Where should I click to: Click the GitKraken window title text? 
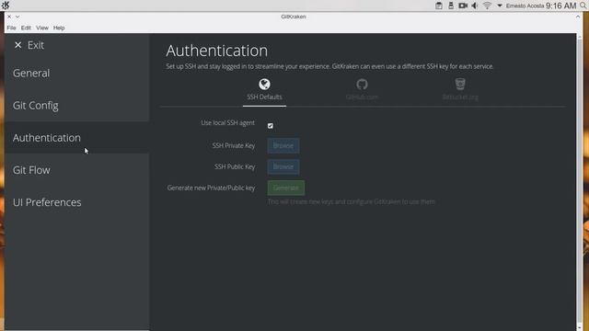(294, 17)
